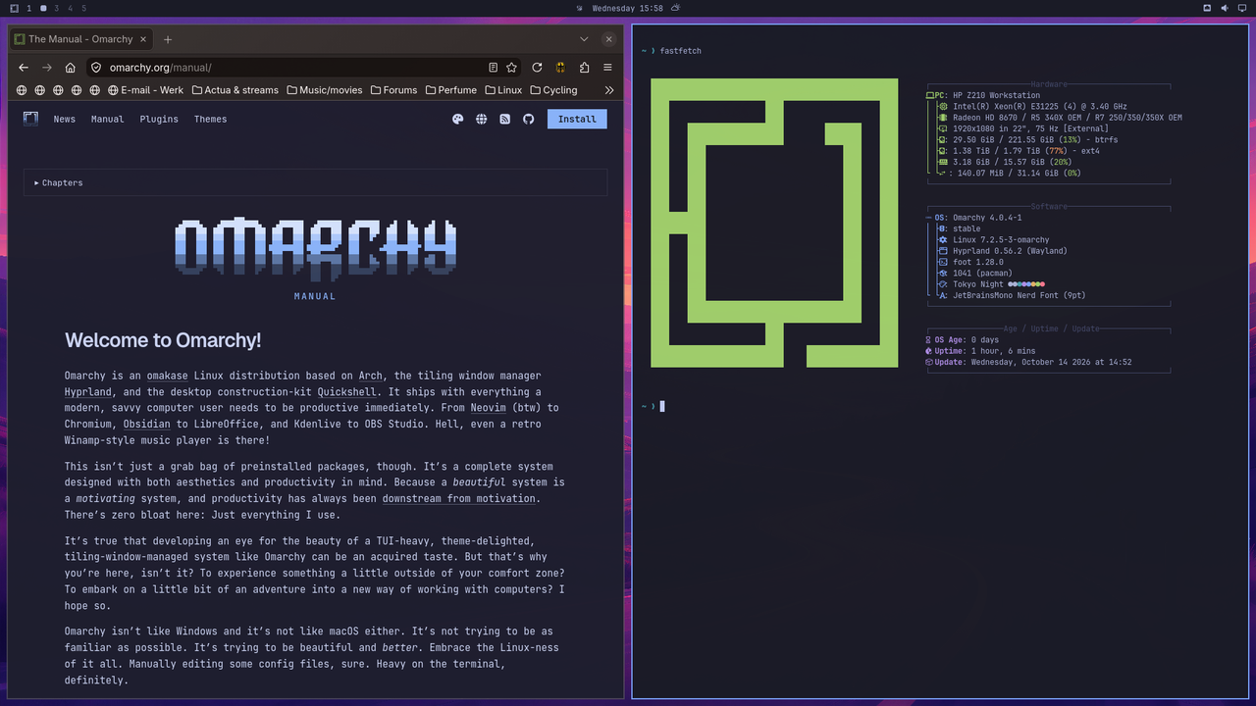Open the downstream from motivation link
The width and height of the screenshot is (1256, 706).
(459, 498)
